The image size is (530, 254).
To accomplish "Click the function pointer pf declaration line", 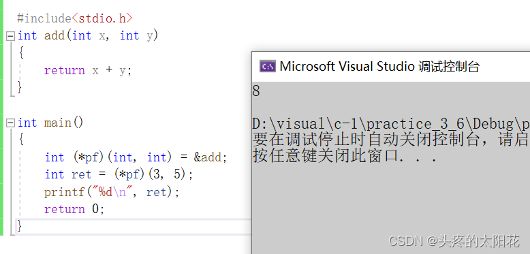I will point(136,157).
